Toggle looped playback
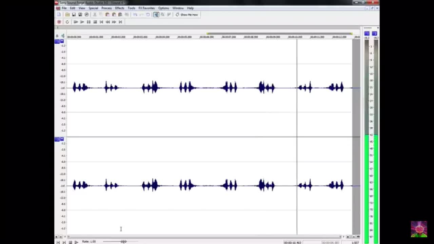434x244 pixels. pos(67,22)
